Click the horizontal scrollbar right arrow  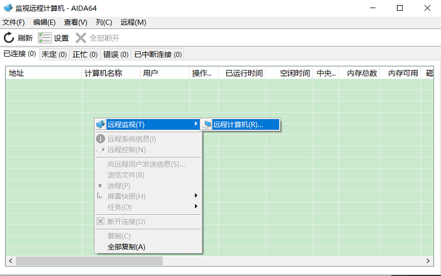pyautogui.click(x=428, y=261)
